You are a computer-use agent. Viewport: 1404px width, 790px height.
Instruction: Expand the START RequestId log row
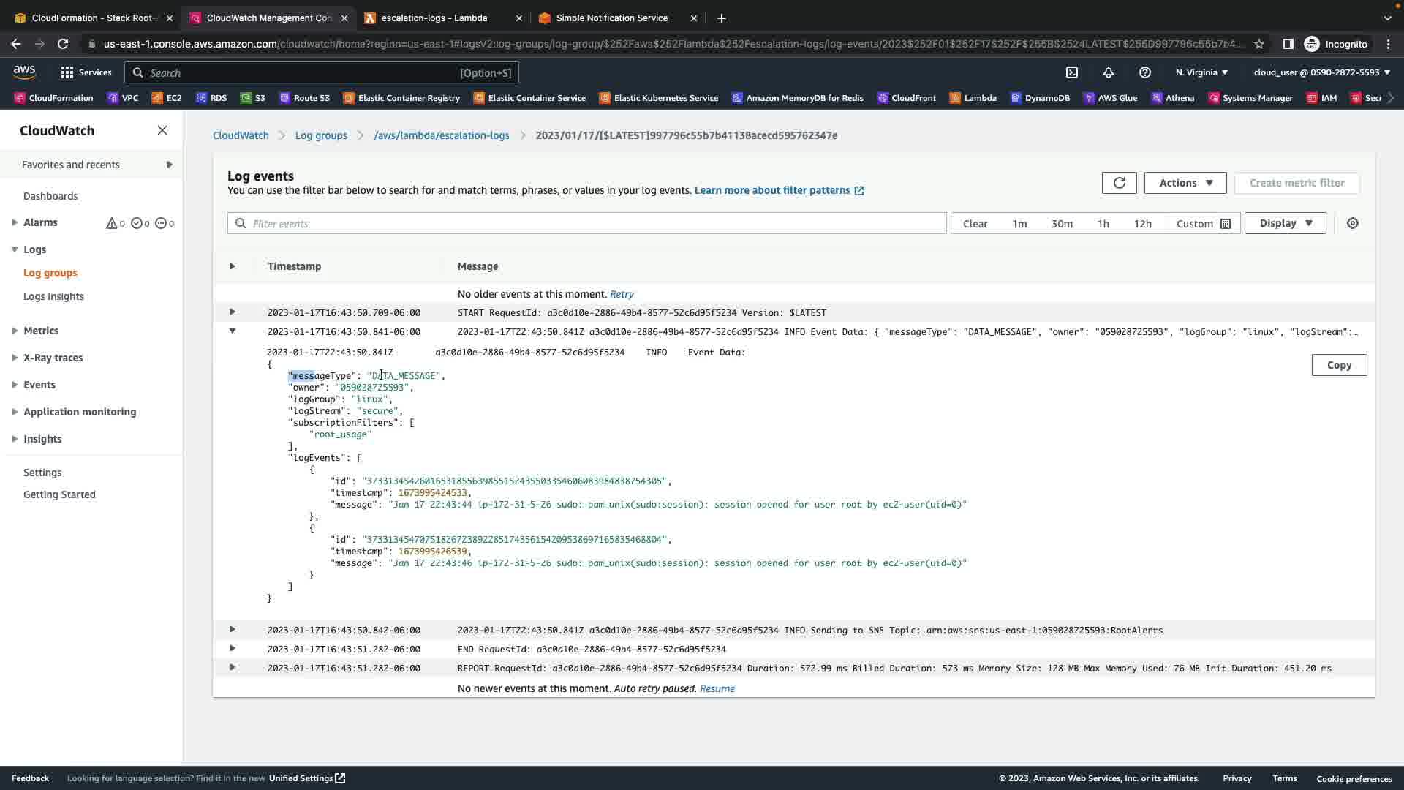pyautogui.click(x=232, y=312)
